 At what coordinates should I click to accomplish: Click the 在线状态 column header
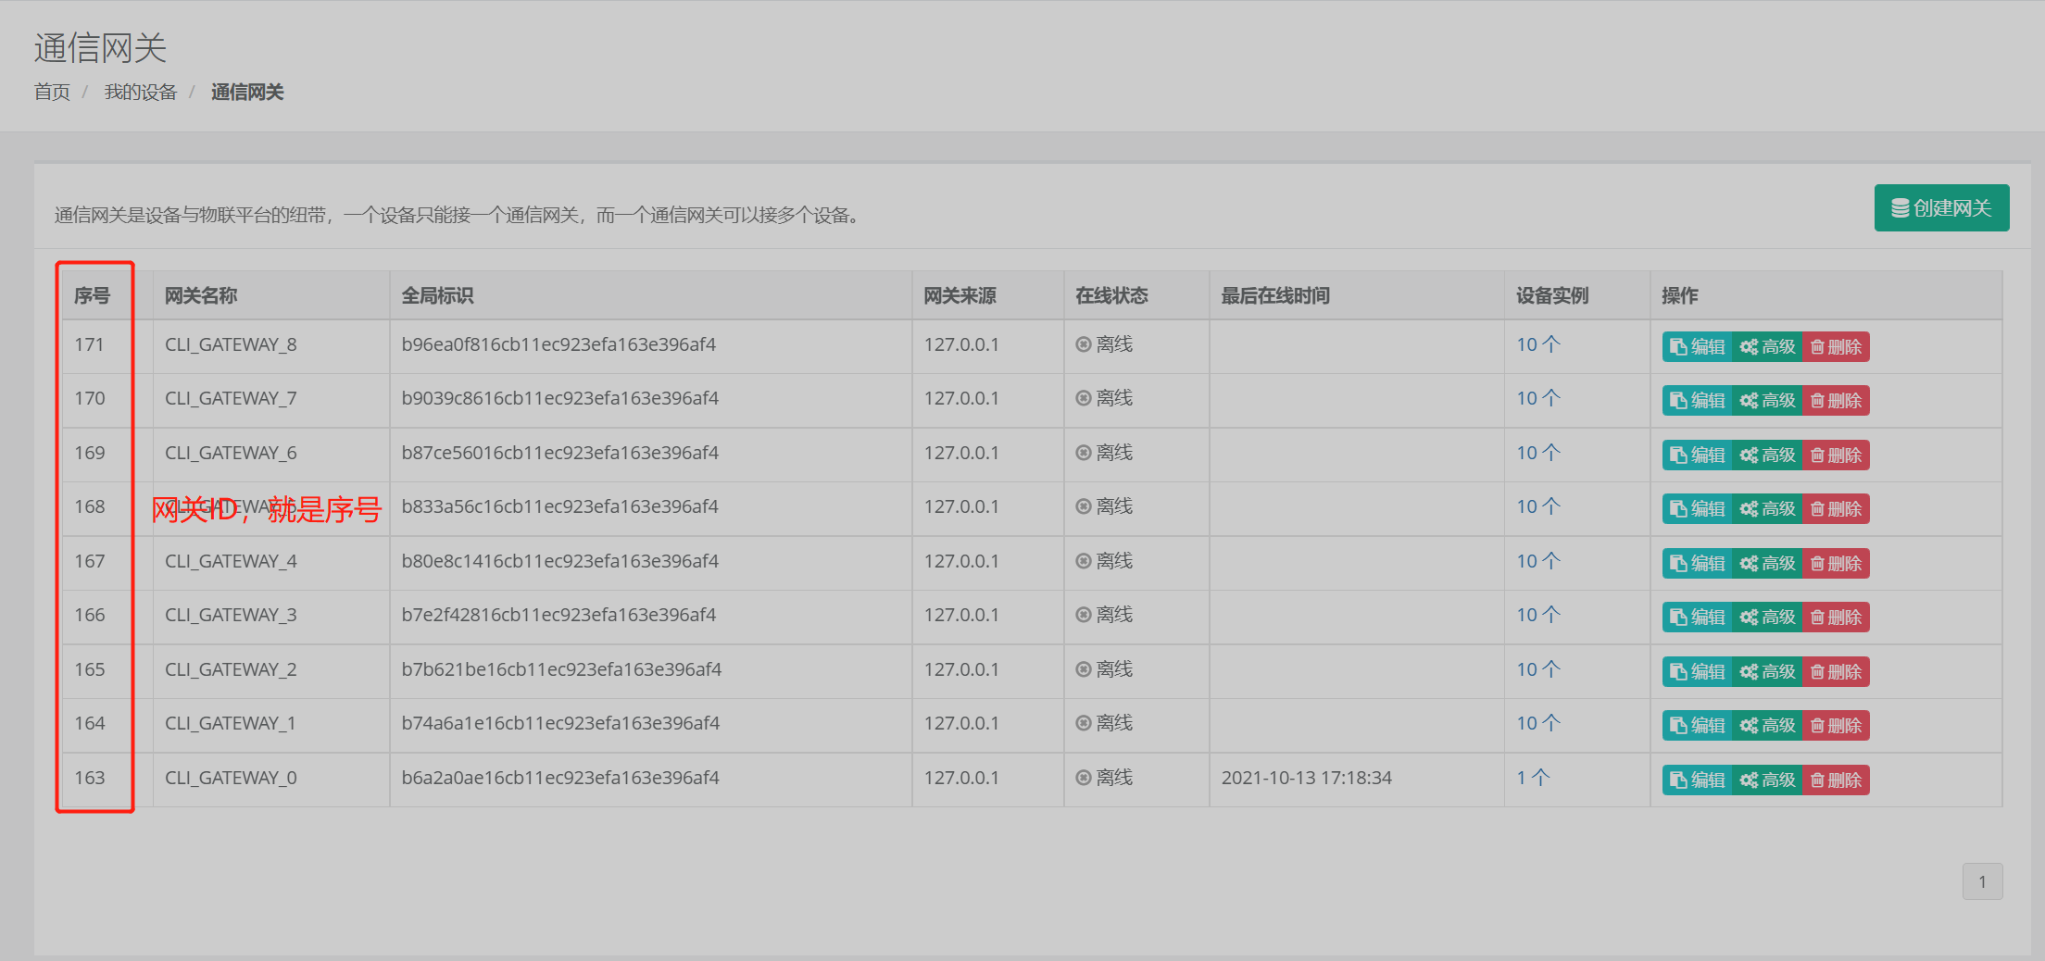point(1110,295)
